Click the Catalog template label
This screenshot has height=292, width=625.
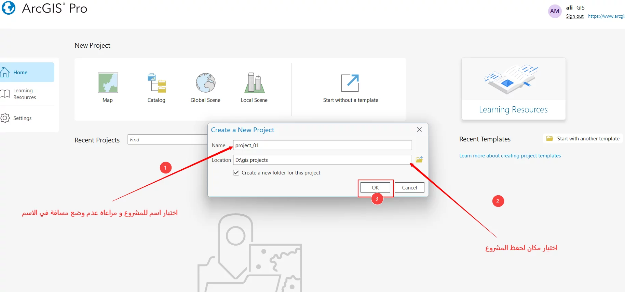[157, 100]
